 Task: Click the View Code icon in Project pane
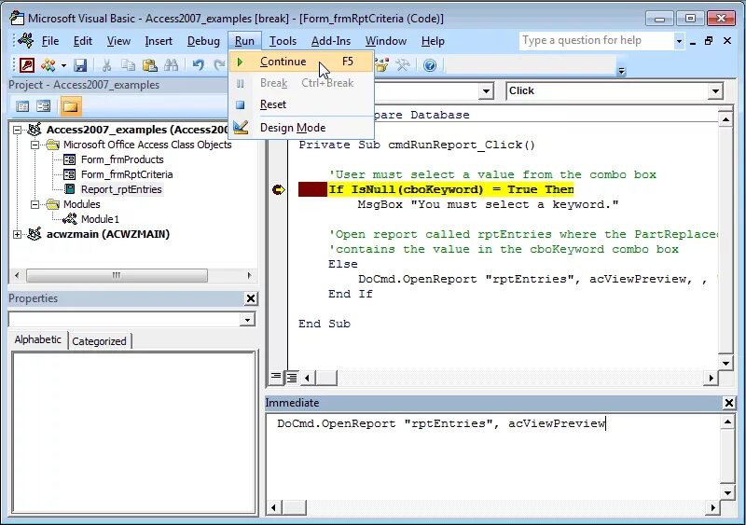22,106
